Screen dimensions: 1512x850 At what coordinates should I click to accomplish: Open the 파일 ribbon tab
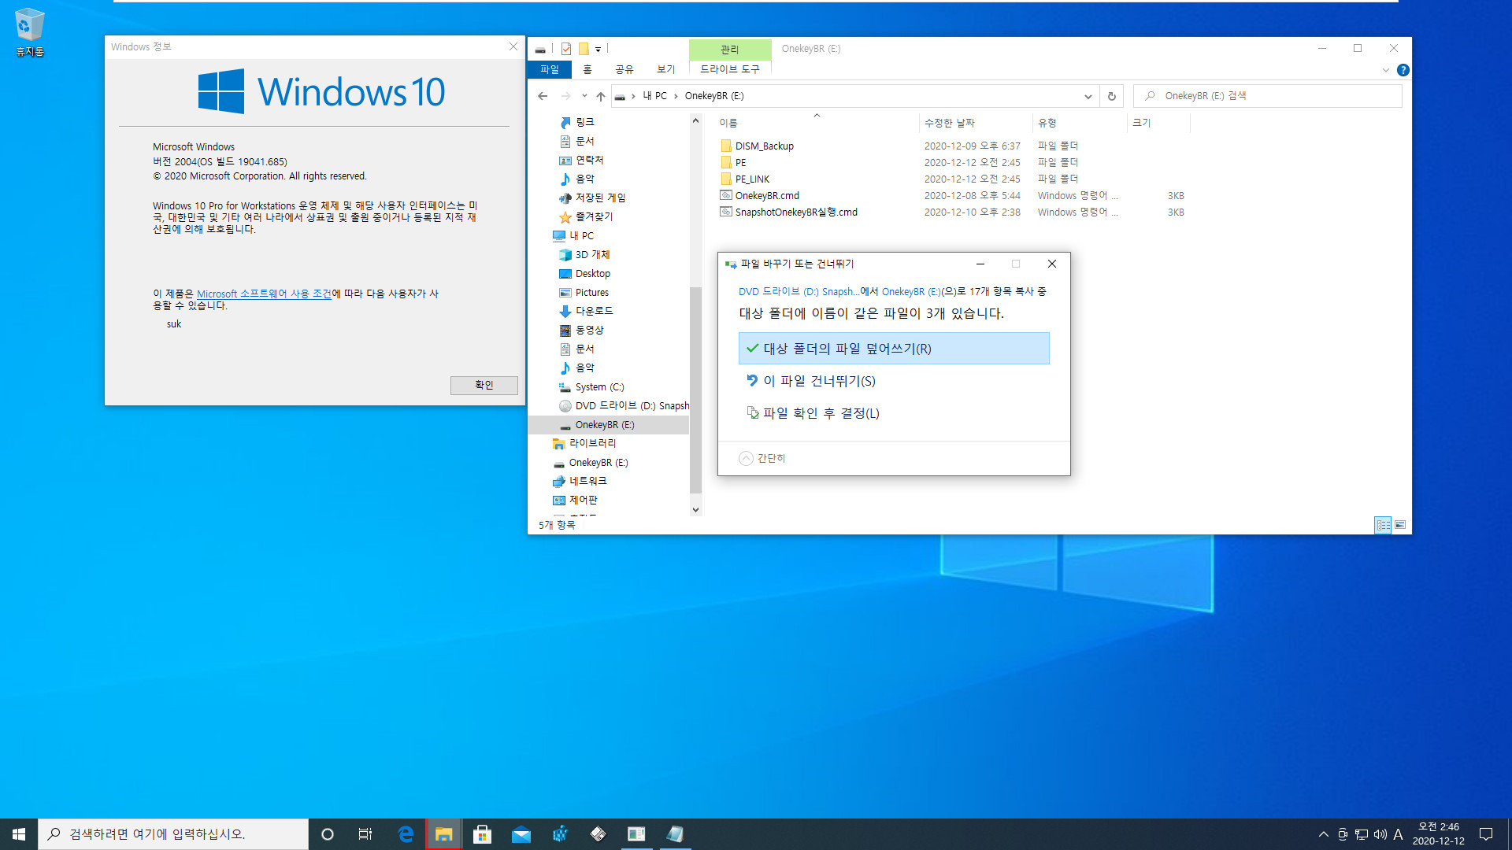549,69
